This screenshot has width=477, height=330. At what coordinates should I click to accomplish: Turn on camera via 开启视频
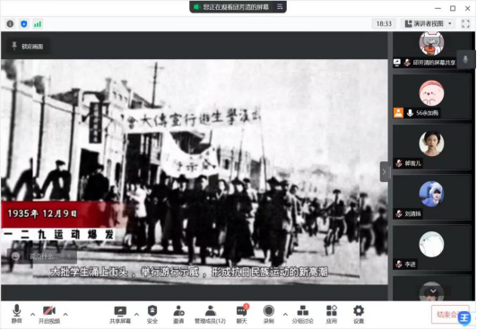[49, 314]
